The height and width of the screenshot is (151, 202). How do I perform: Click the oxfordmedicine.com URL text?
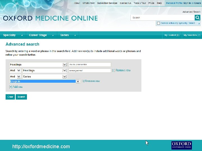(x=41, y=147)
